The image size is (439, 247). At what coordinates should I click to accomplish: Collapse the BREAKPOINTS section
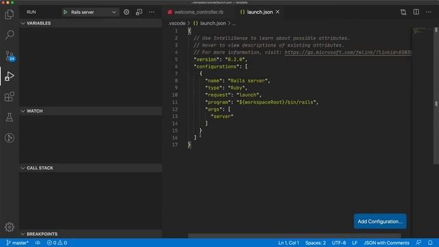pyautogui.click(x=91, y=234)
